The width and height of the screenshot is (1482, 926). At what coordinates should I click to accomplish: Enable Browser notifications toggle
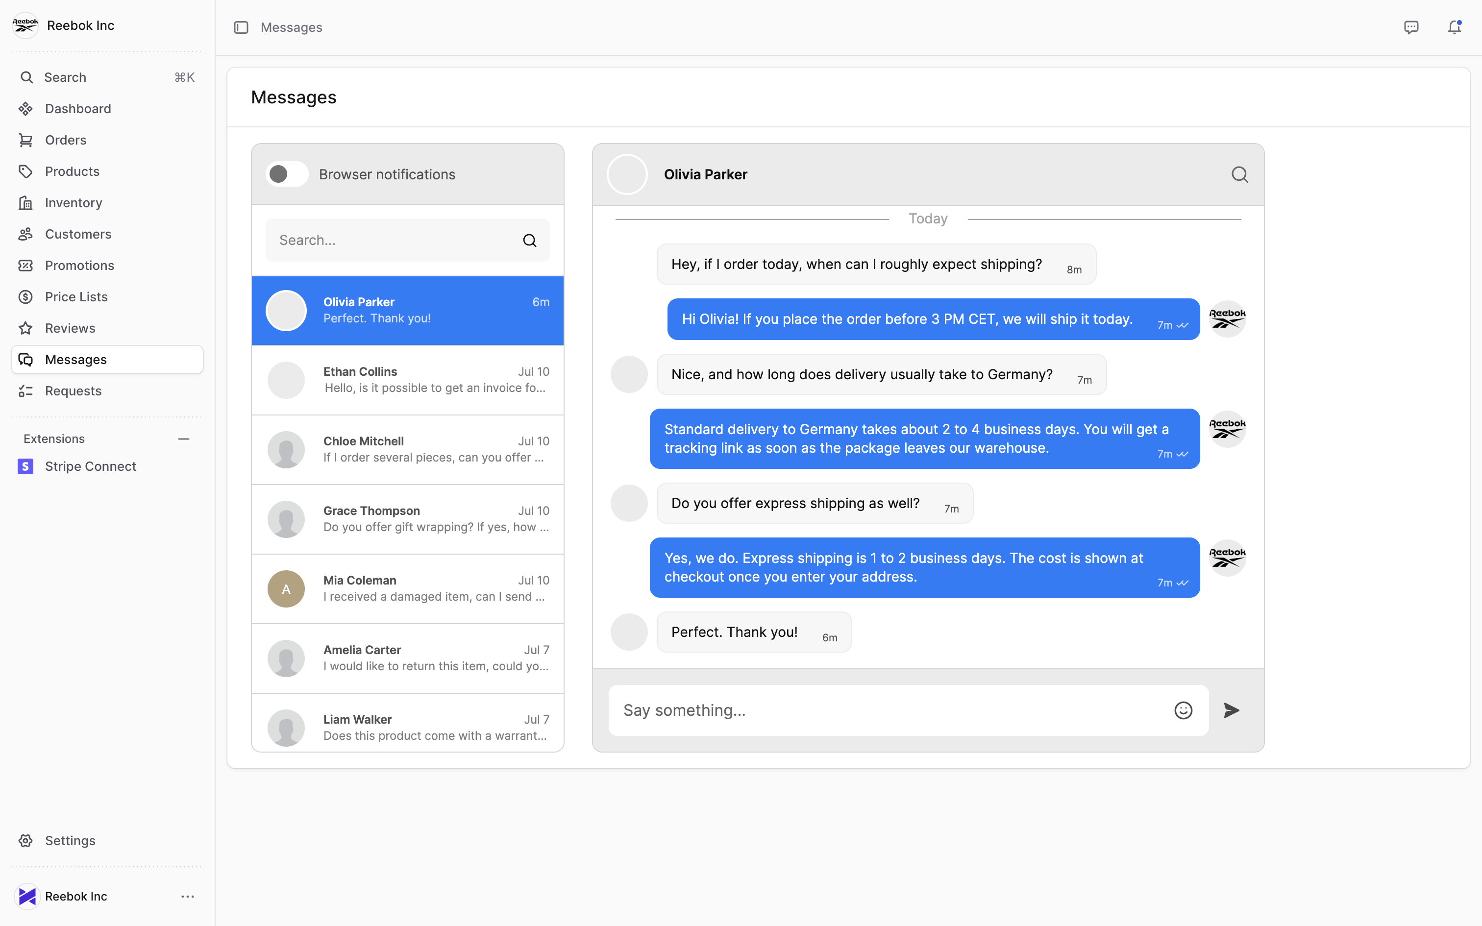287,174
